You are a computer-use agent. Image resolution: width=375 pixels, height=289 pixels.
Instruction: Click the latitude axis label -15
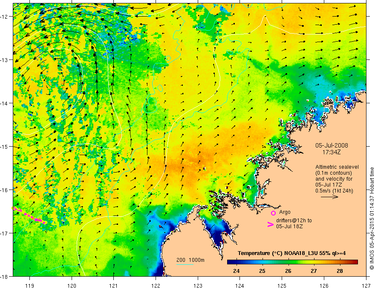tap(4, 147)
